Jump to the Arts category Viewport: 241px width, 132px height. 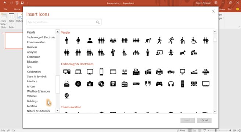point(29,67)
